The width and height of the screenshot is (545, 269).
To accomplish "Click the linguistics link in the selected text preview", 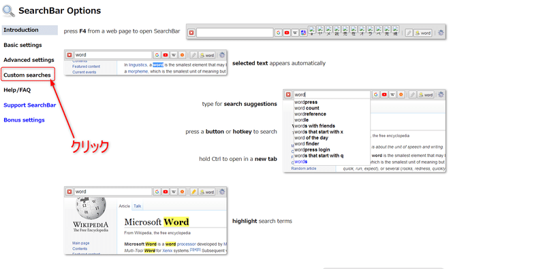I will pyautogui.click(x=138, y=65).
